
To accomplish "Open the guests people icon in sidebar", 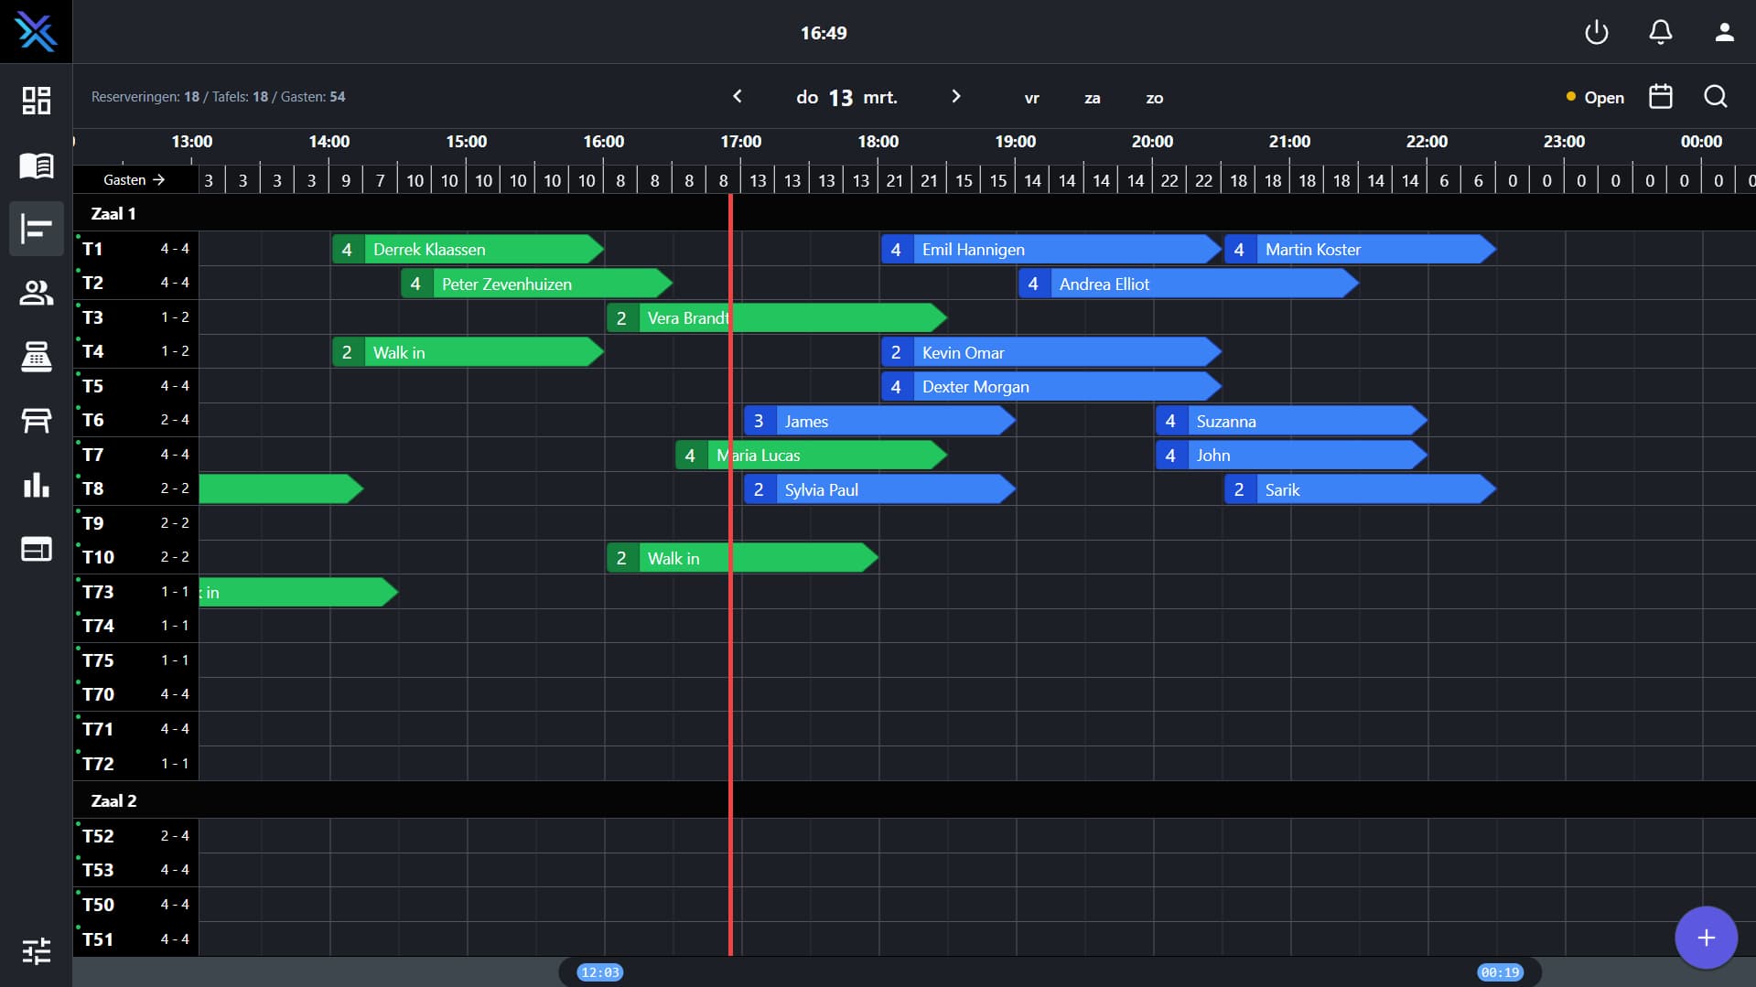I will (x=36, y=293).
